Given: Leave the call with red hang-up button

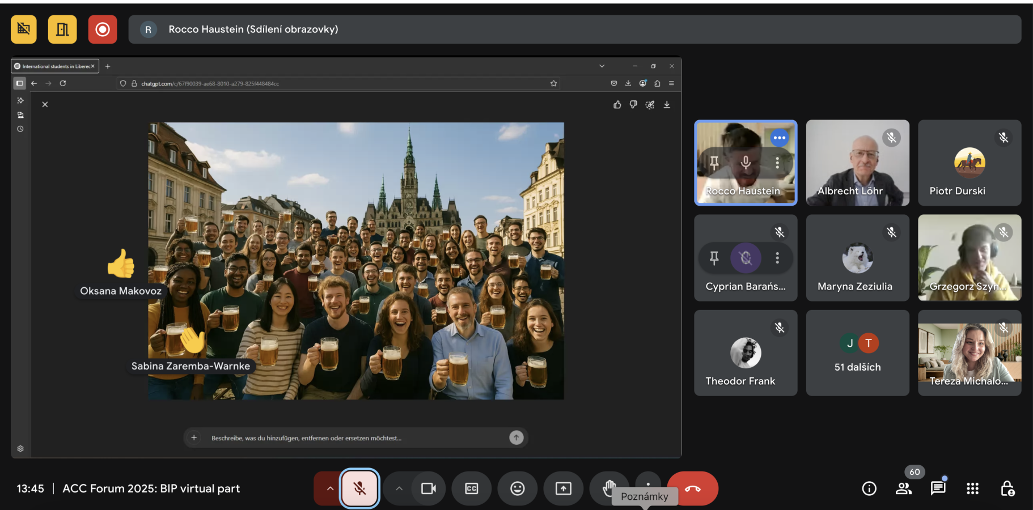Looking at the screenshot, I should [692, 488].
